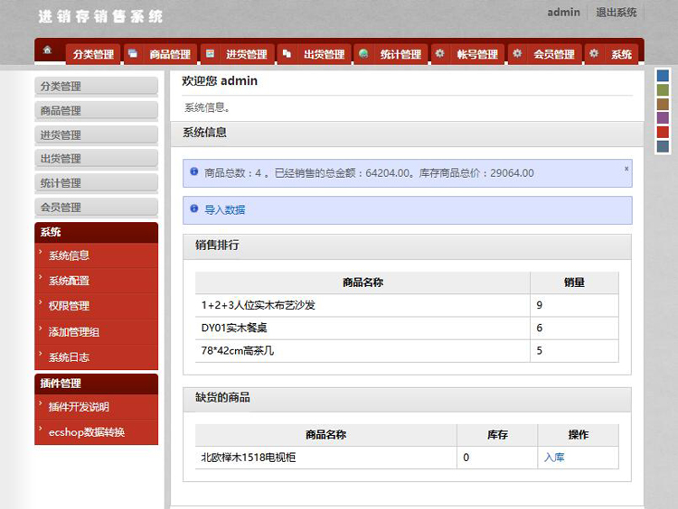The height and width of the screenshot is (509, 678).
Task: Select the green theme color swatch
Action: [663, 90]
